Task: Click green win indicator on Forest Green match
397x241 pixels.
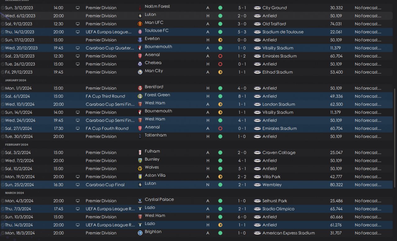Action: click(x=220, y=96)
